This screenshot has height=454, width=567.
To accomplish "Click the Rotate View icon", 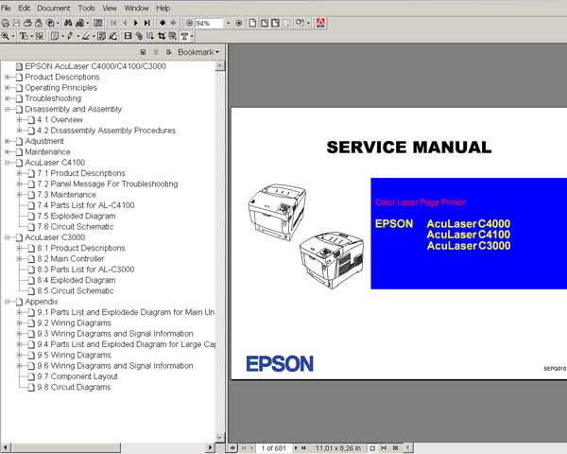I will click(300, 23).
